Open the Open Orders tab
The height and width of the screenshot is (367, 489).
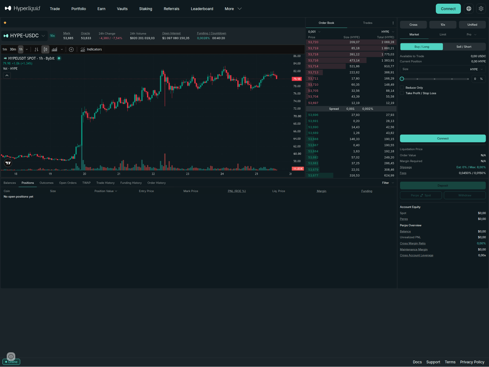[x=68, y=183]
